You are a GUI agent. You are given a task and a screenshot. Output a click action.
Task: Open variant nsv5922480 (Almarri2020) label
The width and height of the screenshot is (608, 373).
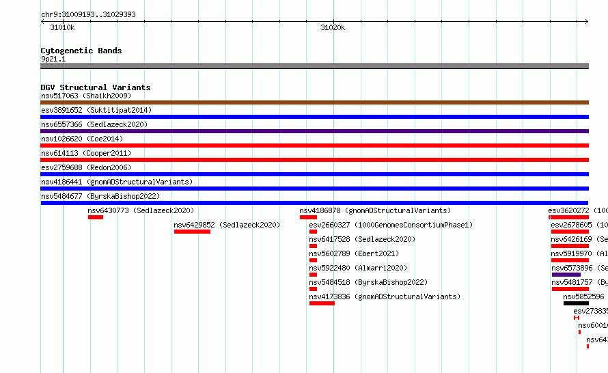tap(358, 268)
